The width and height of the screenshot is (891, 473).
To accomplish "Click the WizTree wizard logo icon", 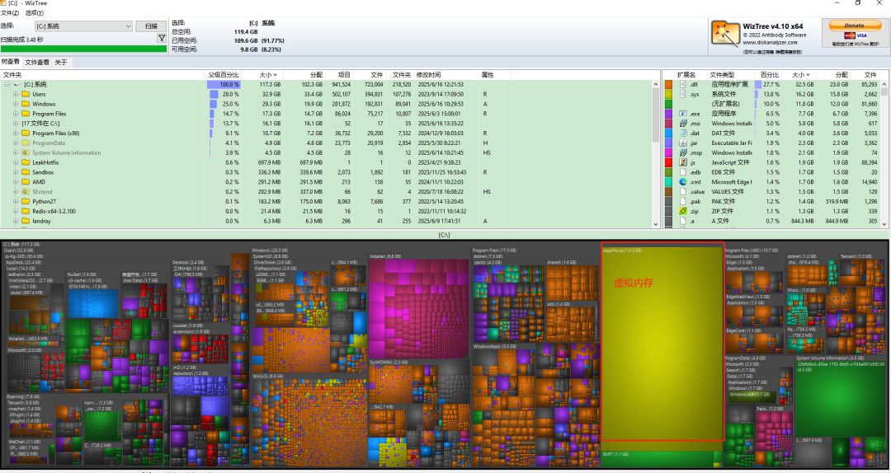I will click(x=724, y=33).
